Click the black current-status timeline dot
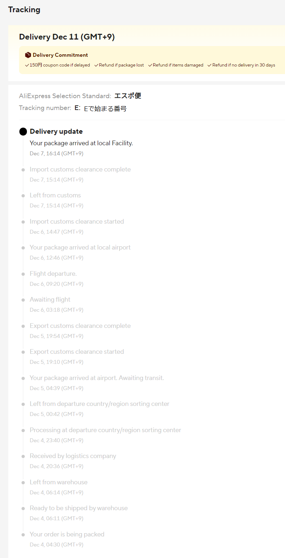The width and height of the screenshot is (285, 558). tap(23, 132)
